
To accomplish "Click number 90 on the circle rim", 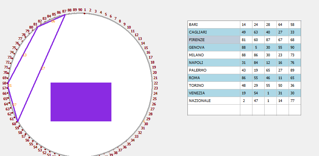I will pos(80,10).
